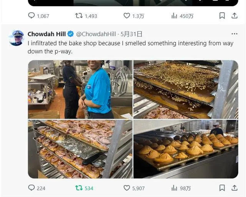This screenshot has height=197, width=246.
Task: View analytics of the 450万 views post
Action: pyautogui.click(x=175, y=16)
